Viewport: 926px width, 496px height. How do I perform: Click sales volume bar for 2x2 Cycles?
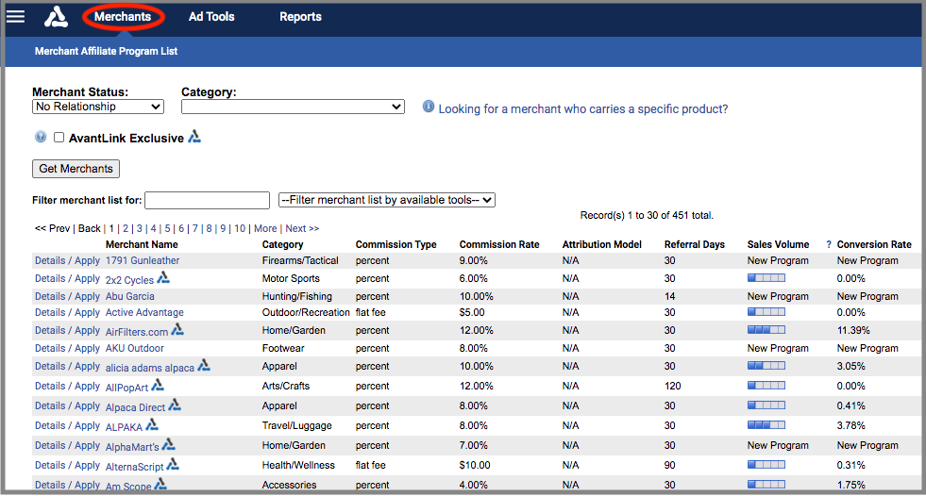[x=766, y=278]
